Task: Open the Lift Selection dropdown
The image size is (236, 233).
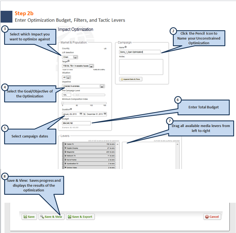Action: (x=75, y=57)
